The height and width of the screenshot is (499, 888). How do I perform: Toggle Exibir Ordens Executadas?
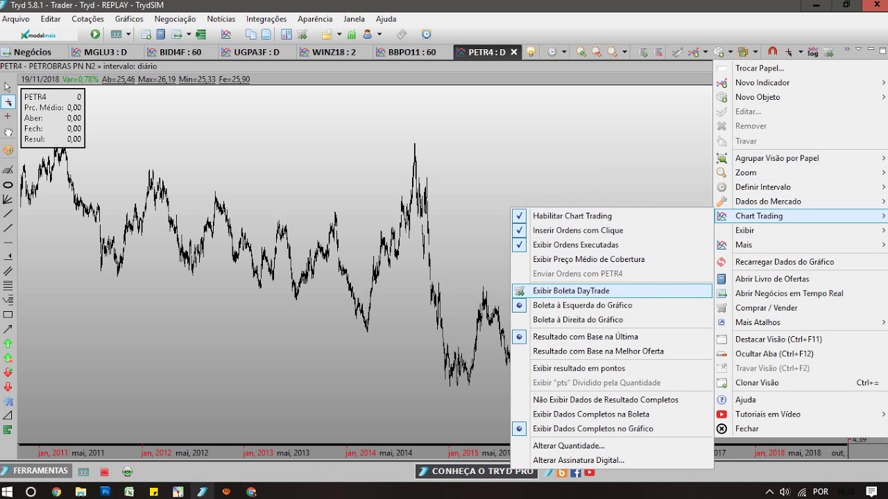point(611,245)
